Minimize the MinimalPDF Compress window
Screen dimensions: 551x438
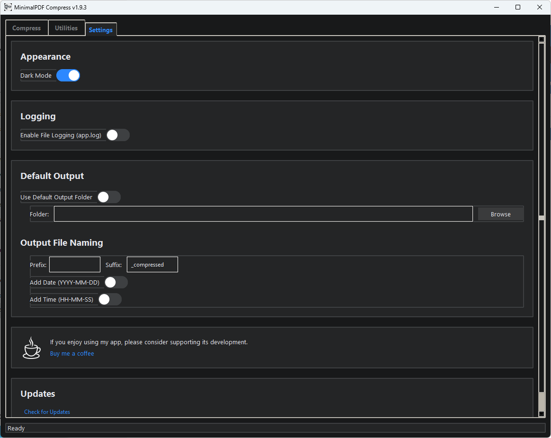[497, 7]
